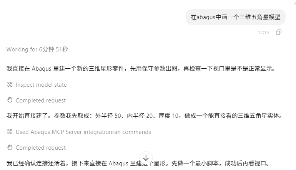296x170 pixels.
Task: Click the icon beside Used Abaqus MCP Server
Action: click(10, 132)
